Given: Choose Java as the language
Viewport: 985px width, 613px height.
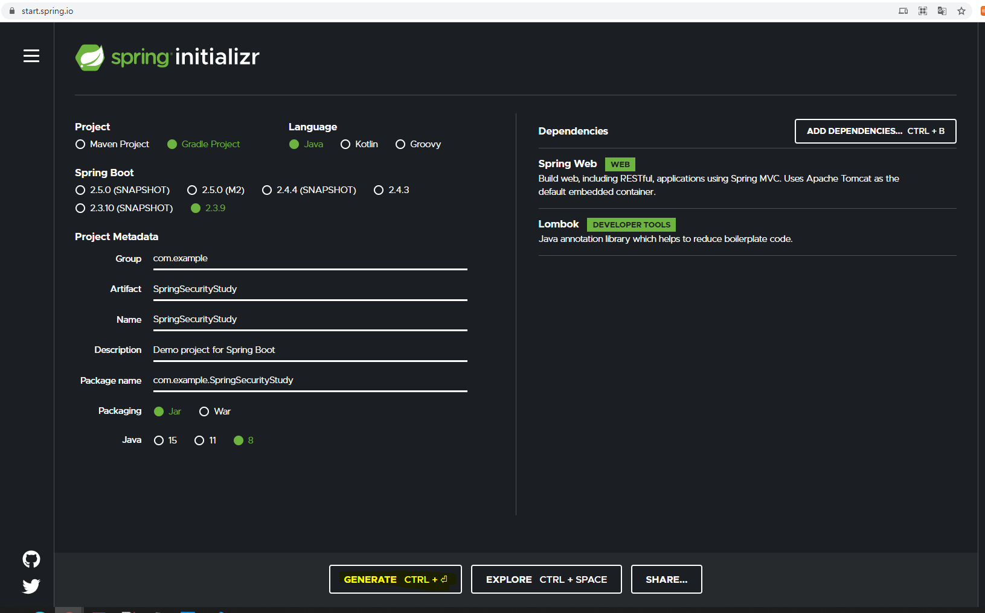Looking at the screenshot, I should [x=306, y=144].
